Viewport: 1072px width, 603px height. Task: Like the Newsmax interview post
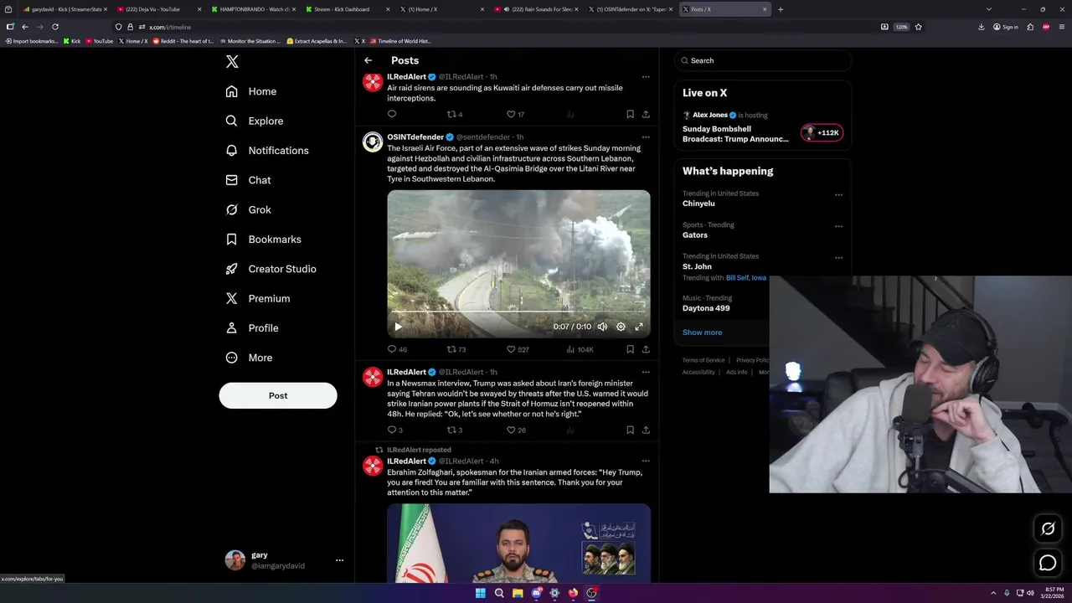516,430
